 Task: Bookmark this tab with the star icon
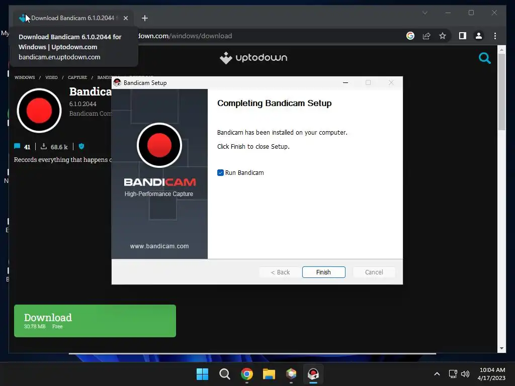(x=443, y=36)
